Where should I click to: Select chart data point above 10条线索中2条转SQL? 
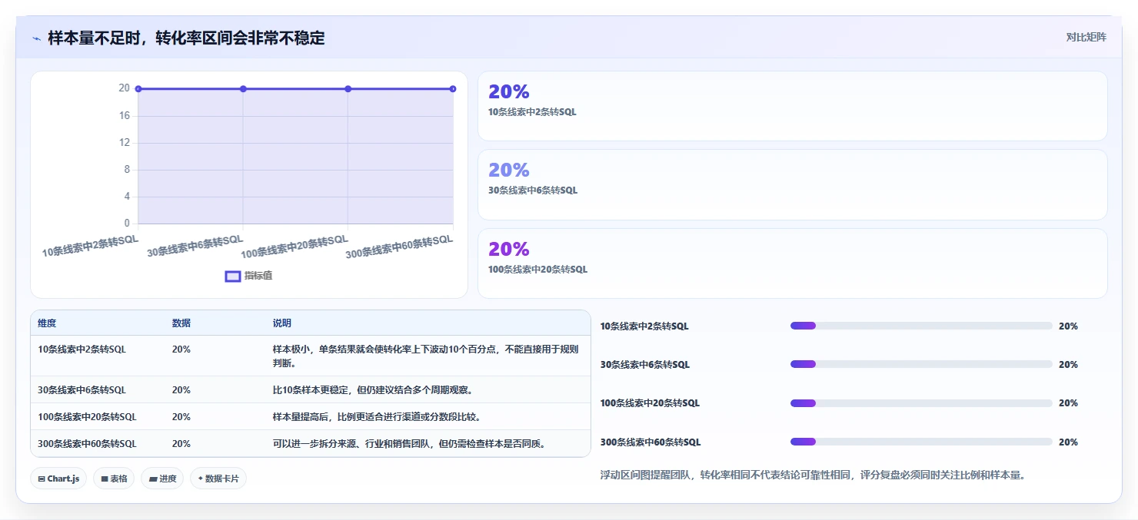point(138,89)
